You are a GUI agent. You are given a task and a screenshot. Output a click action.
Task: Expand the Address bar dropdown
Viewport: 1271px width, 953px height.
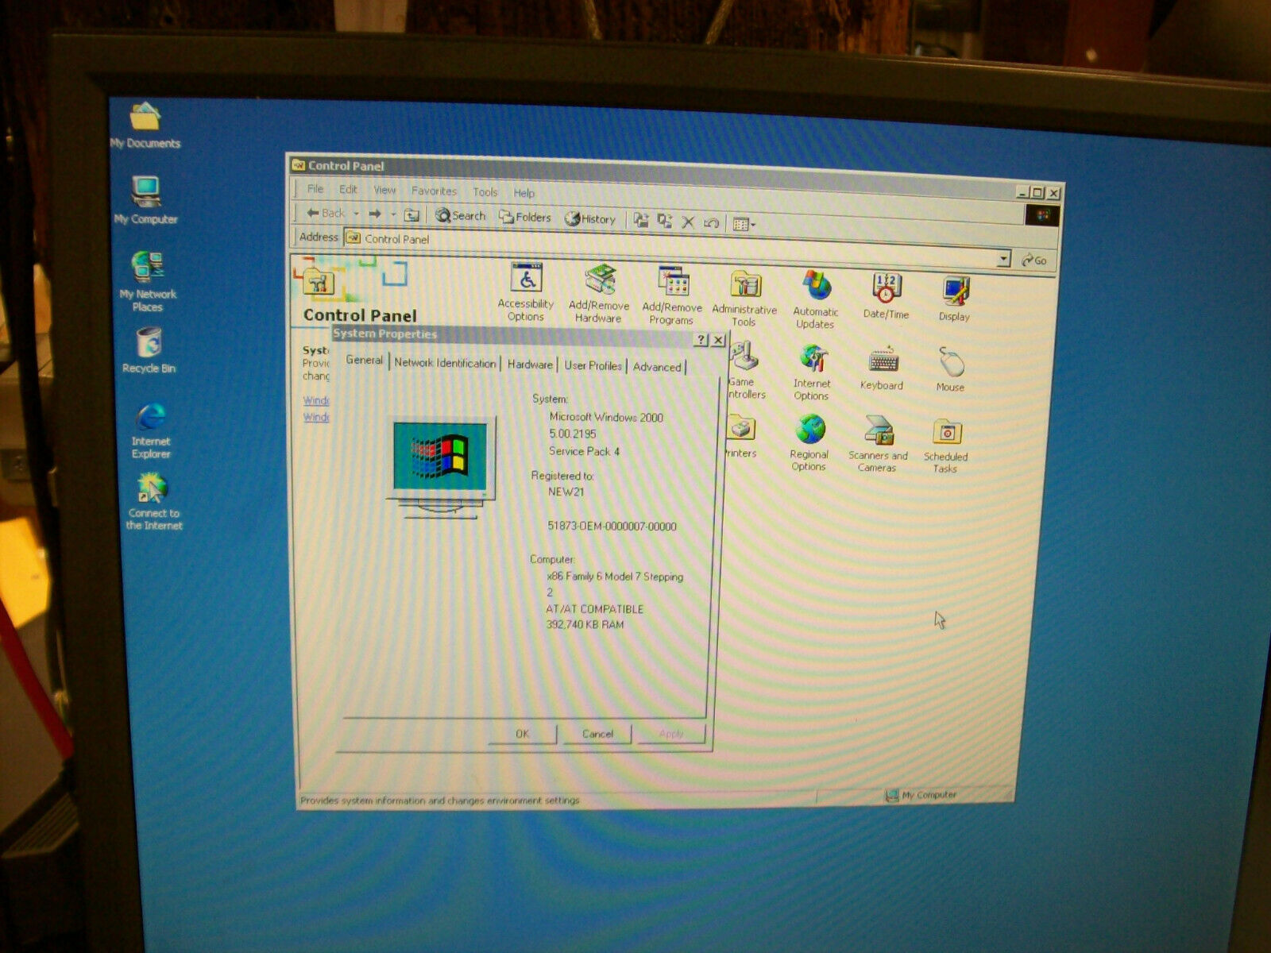pos(1003,258)
